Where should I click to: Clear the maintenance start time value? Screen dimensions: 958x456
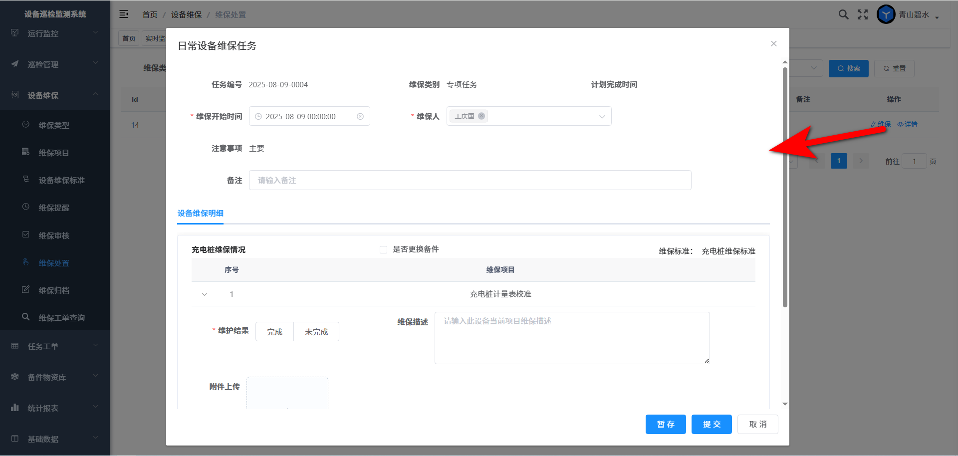[x=360, y=116]
